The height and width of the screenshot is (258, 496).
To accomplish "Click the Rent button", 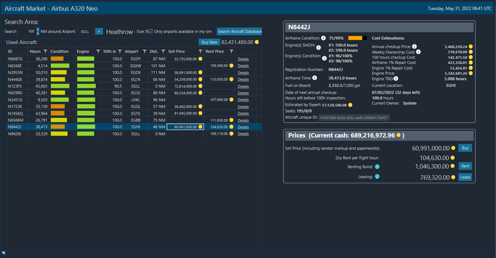I will 465,166.
